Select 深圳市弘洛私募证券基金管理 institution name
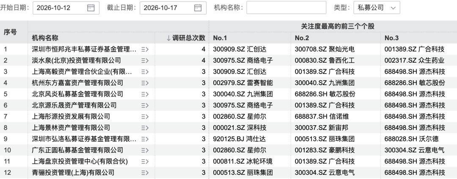 point(84,139)
